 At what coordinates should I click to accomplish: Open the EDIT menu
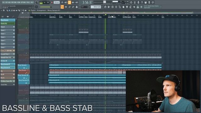click(x=6, y=2)
